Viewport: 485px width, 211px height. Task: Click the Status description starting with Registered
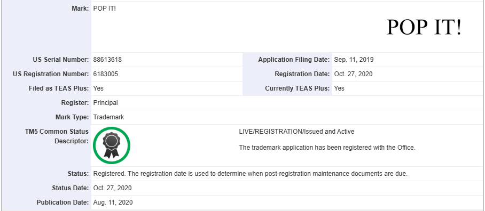click(250, 174)
